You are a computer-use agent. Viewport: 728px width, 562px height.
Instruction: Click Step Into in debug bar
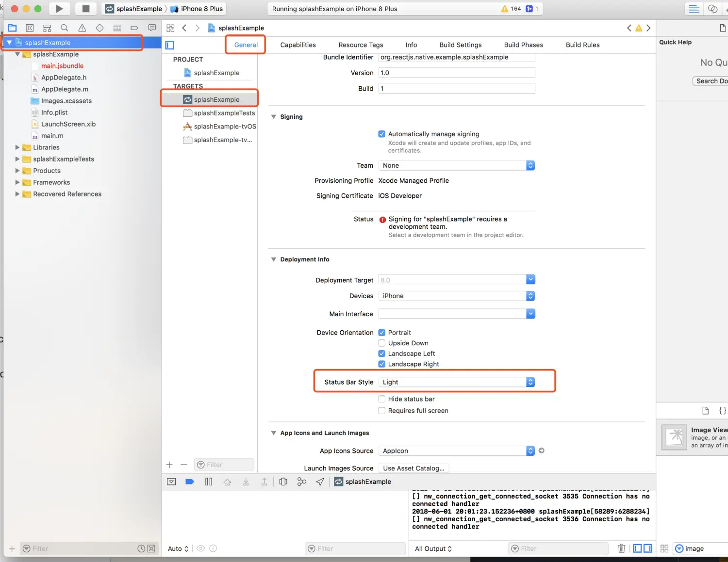(246, 482)
